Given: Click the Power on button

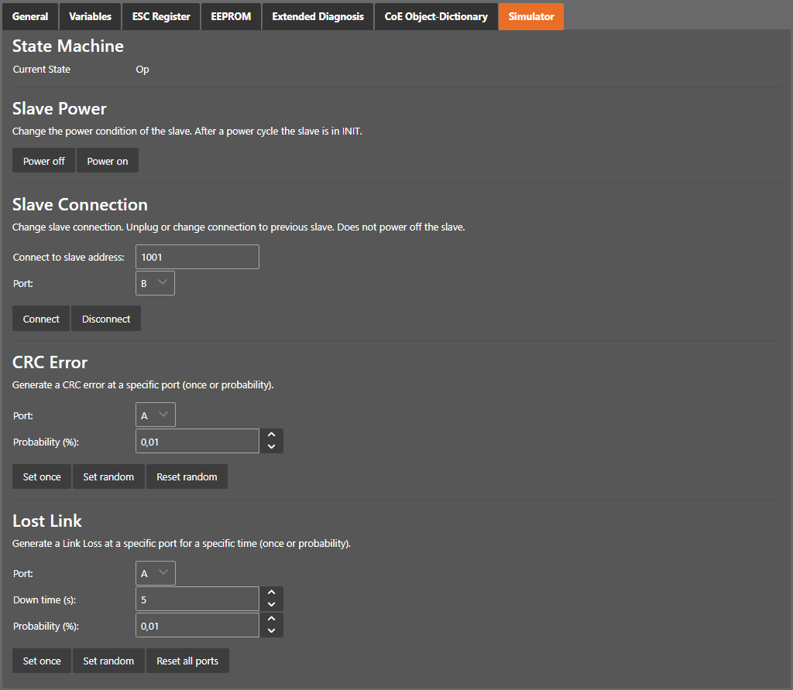Looking at the screenshot, I should 108,161.
